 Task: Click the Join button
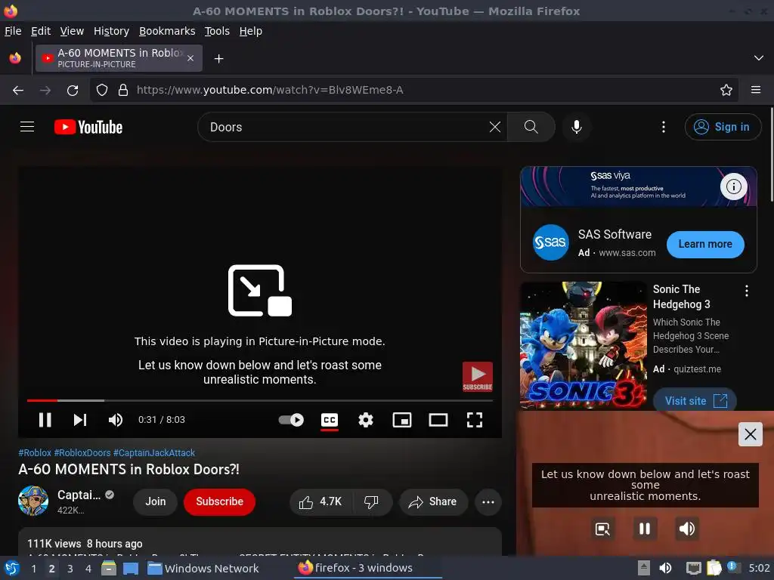pyautogui.click(x=155, y=501)
